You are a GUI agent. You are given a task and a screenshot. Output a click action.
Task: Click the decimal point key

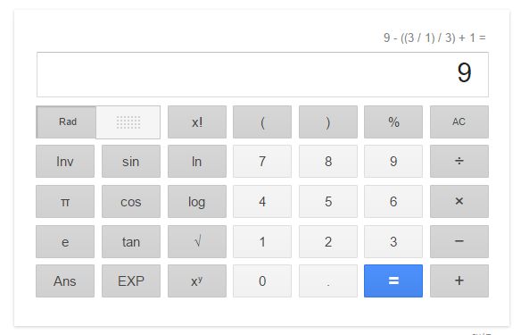click(x=328, y=281)
